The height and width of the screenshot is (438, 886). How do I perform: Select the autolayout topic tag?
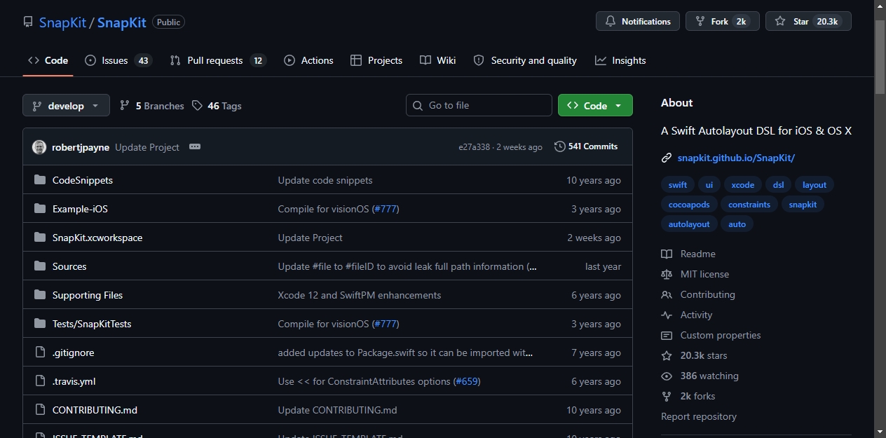coord(689,224)
